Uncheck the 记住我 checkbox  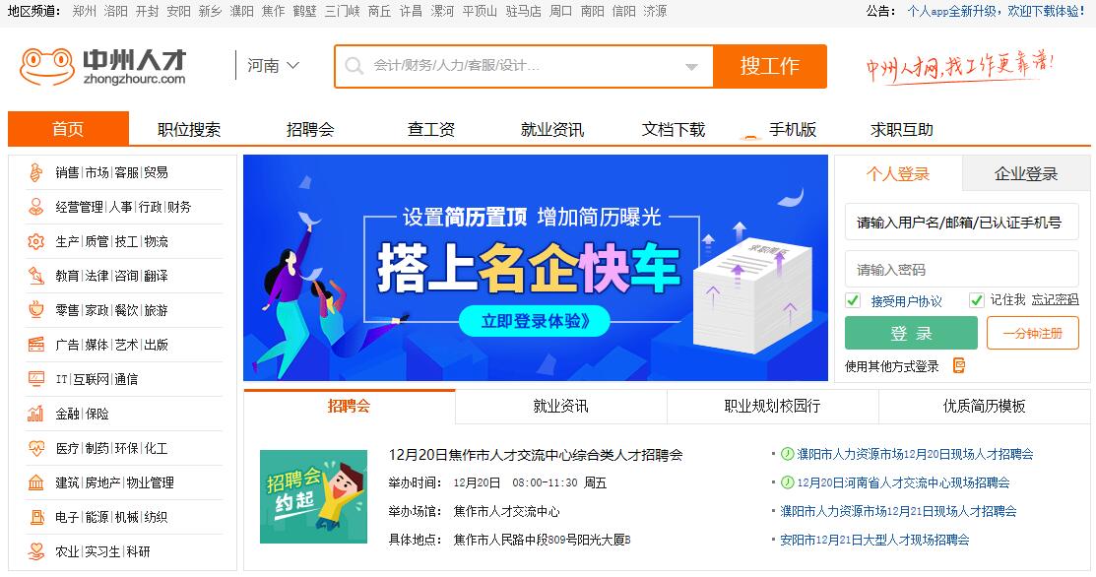977,300
